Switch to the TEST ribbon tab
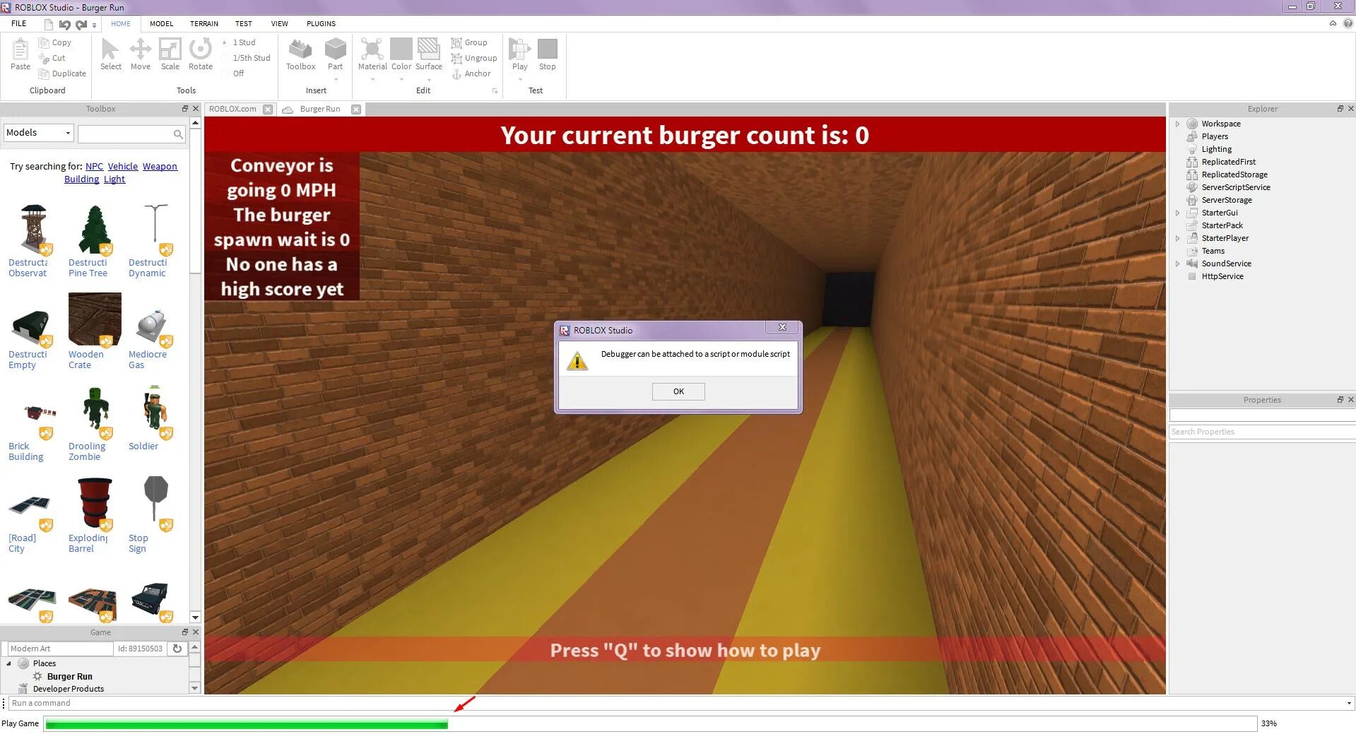Viewport: 1356px width, 734px height. (243, 23)
